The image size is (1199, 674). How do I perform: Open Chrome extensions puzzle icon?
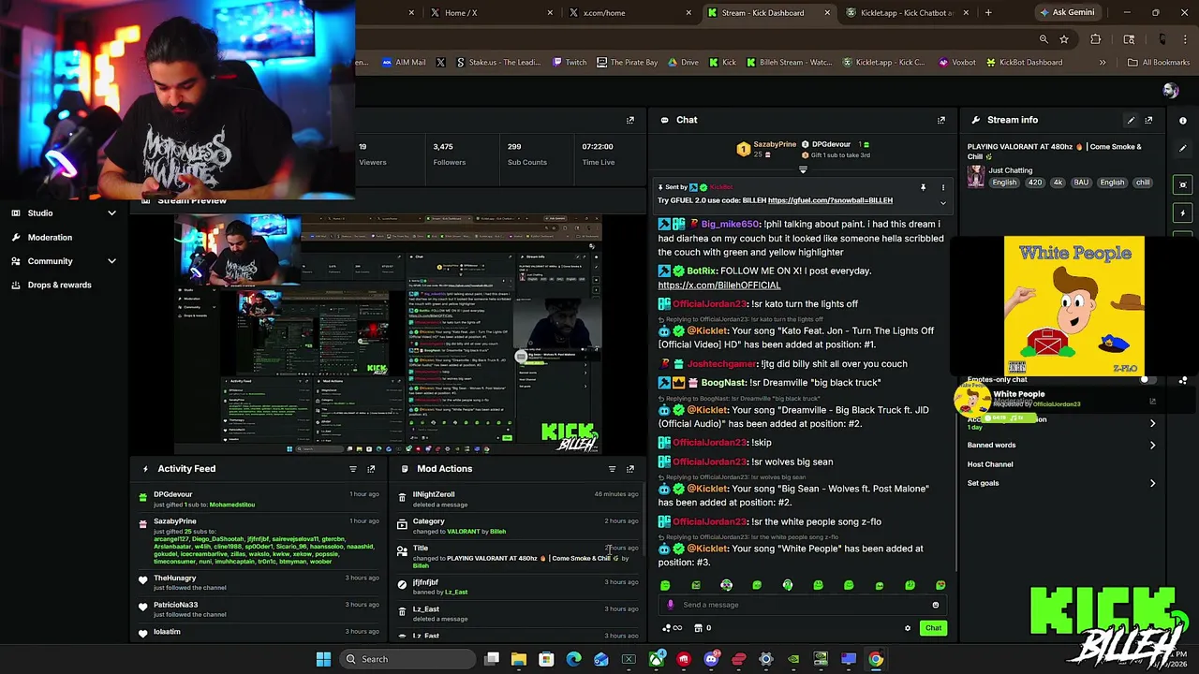click(1095, 39)
